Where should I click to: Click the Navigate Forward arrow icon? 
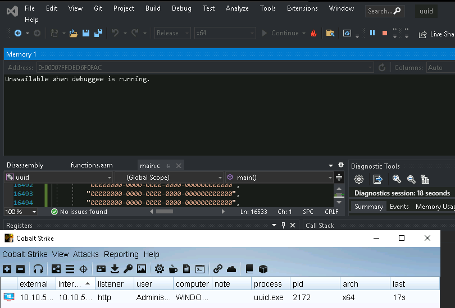point(37,33)
